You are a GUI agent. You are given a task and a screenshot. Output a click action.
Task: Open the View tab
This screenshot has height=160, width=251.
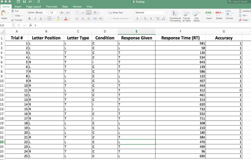coord(90,7)
